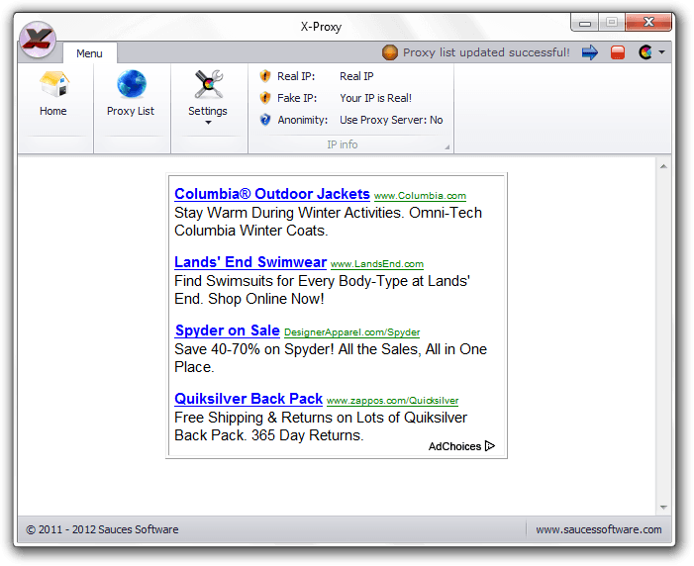694x566 pixels.
Task: Click the orange status globe icon
Action: tap(390, 52)
